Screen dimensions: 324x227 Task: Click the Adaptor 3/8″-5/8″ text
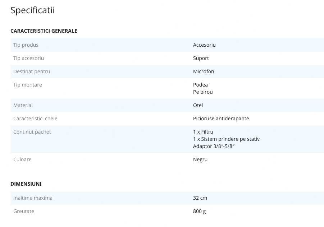214,146
